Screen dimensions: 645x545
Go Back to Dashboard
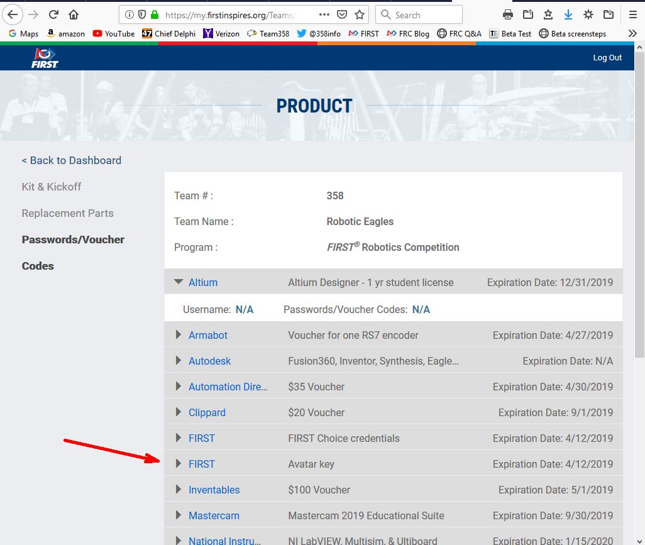coord(72,160)
